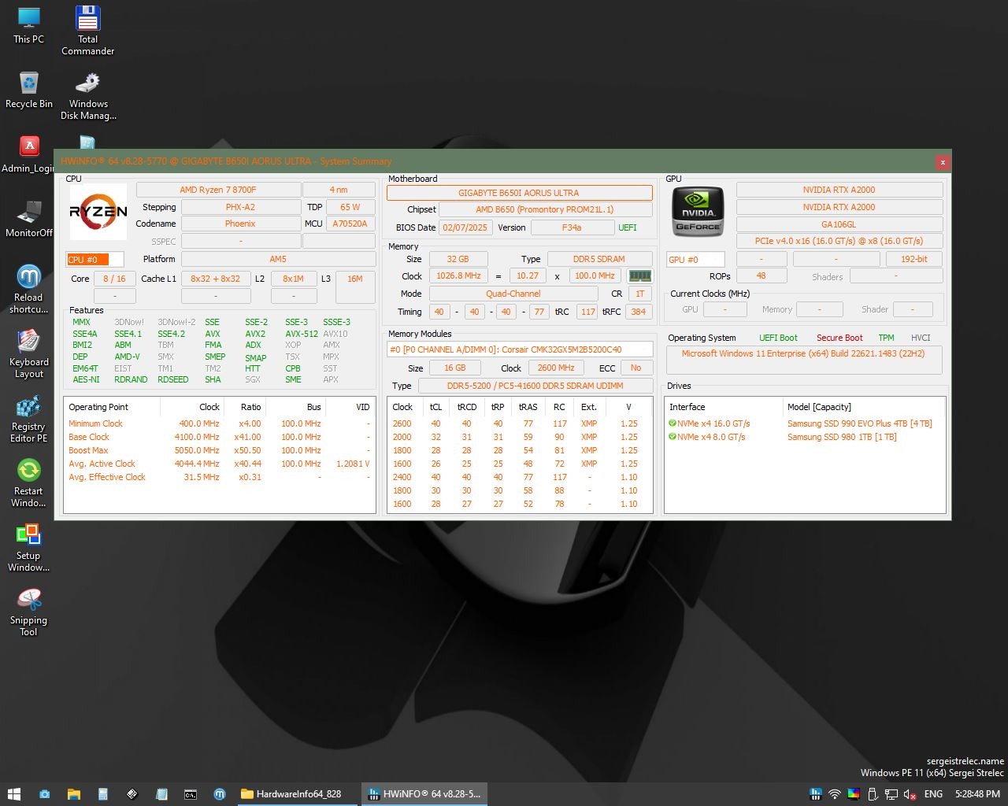Open the GPU #0 selector dropdown
The width and height of the screenshot is (1008, 806).
(x=695, y=259)
